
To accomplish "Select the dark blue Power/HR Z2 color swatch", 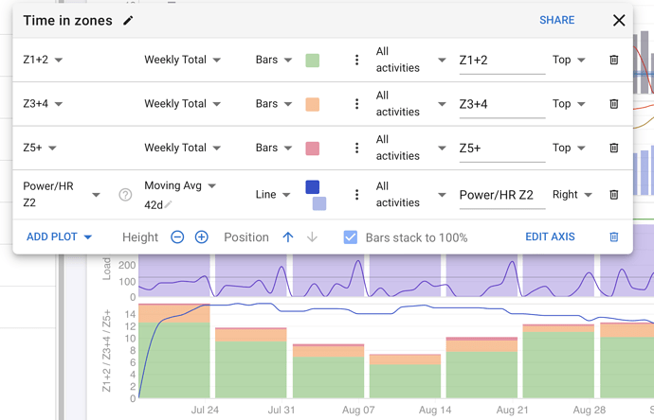I will tap(312, 187).
